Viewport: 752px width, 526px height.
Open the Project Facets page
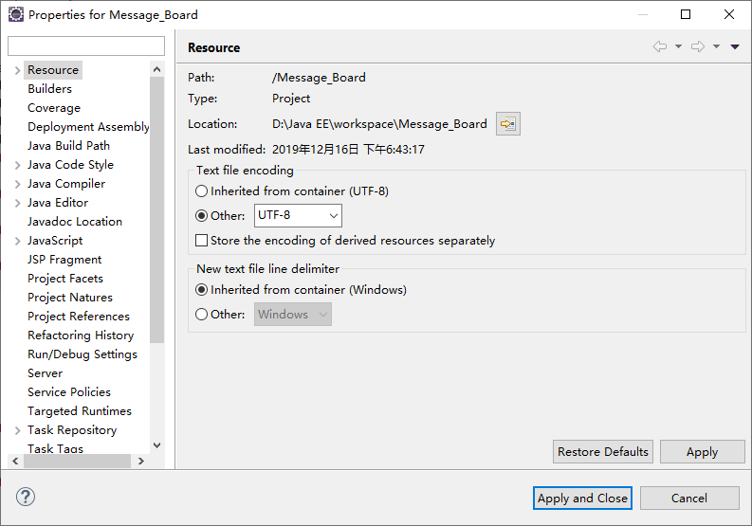(x=65, y=279)
